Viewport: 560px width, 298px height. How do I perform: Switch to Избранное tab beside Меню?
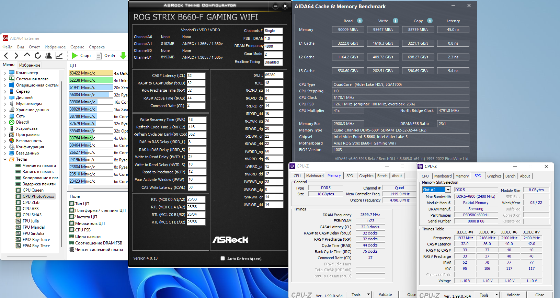click(x=30, y=65)
